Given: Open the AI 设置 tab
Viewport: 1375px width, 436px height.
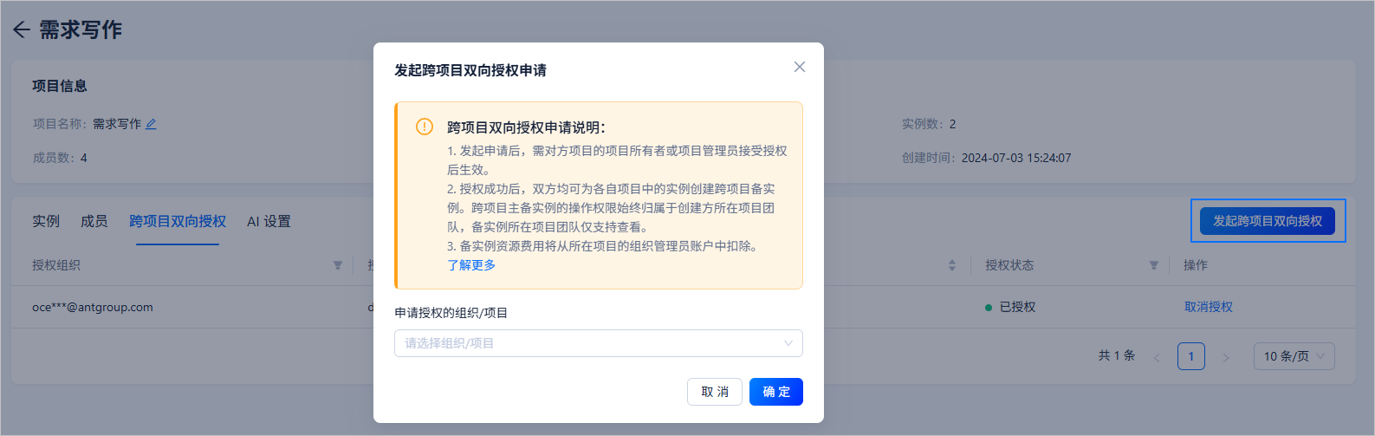Looking at the screenshot, I should (269, 221).
